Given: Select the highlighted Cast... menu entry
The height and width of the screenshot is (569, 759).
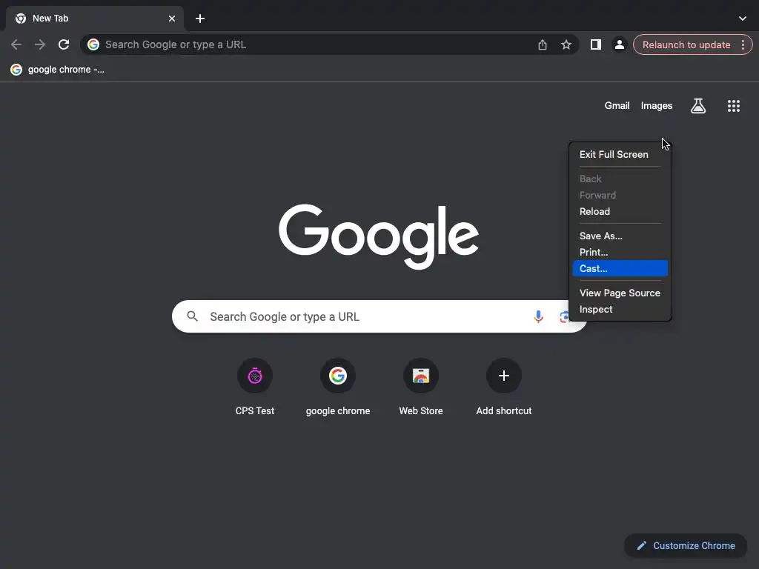Looking at the screenshot, I should (620, 268).
